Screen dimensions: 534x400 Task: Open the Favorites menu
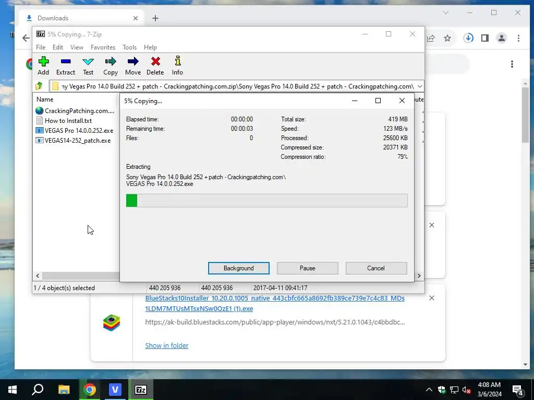103,47
